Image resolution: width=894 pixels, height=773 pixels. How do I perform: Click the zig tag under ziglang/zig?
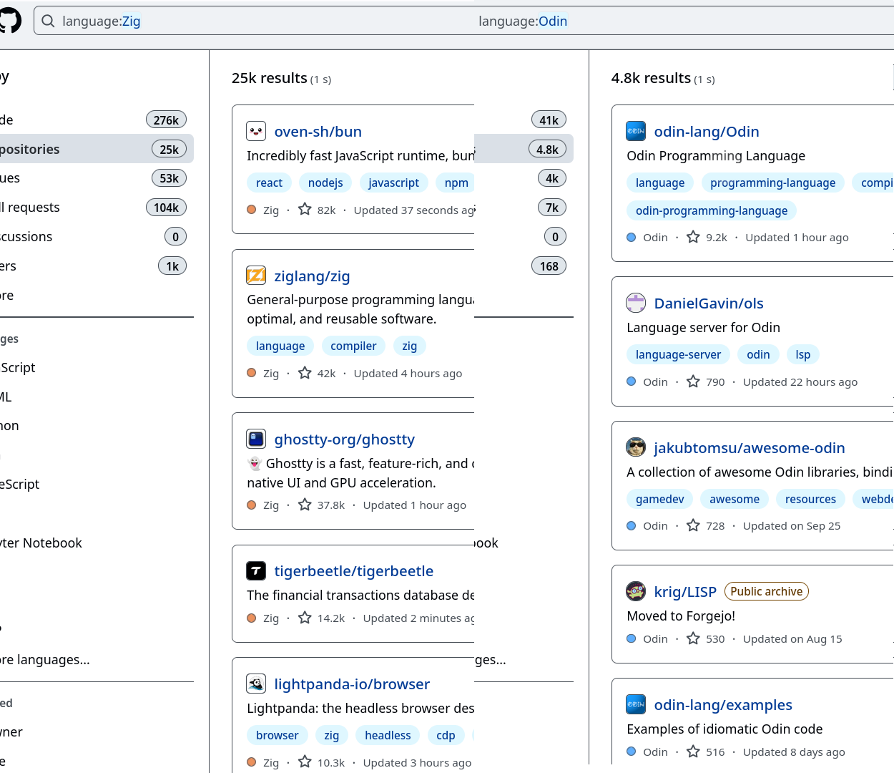(409, 346)
